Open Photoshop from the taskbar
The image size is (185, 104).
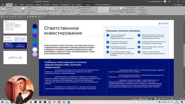(x=45, y=102)
